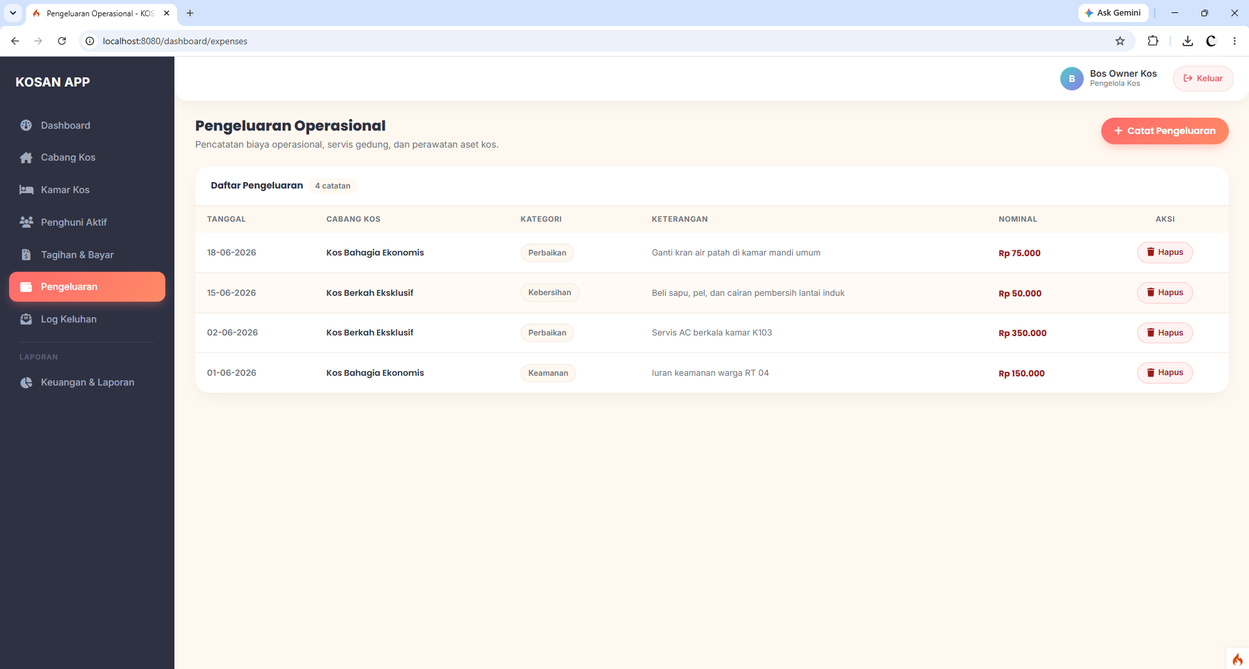The width and height of the screenshot is (1249, 669).
Task: Open the Penghuni Aktif menu item
Action: [87, 222]
